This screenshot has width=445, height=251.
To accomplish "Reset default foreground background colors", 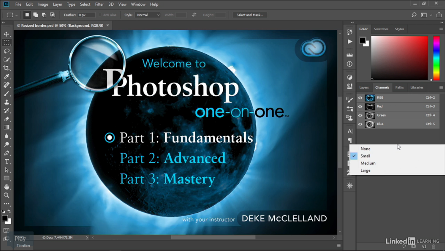I will [3, 211].
